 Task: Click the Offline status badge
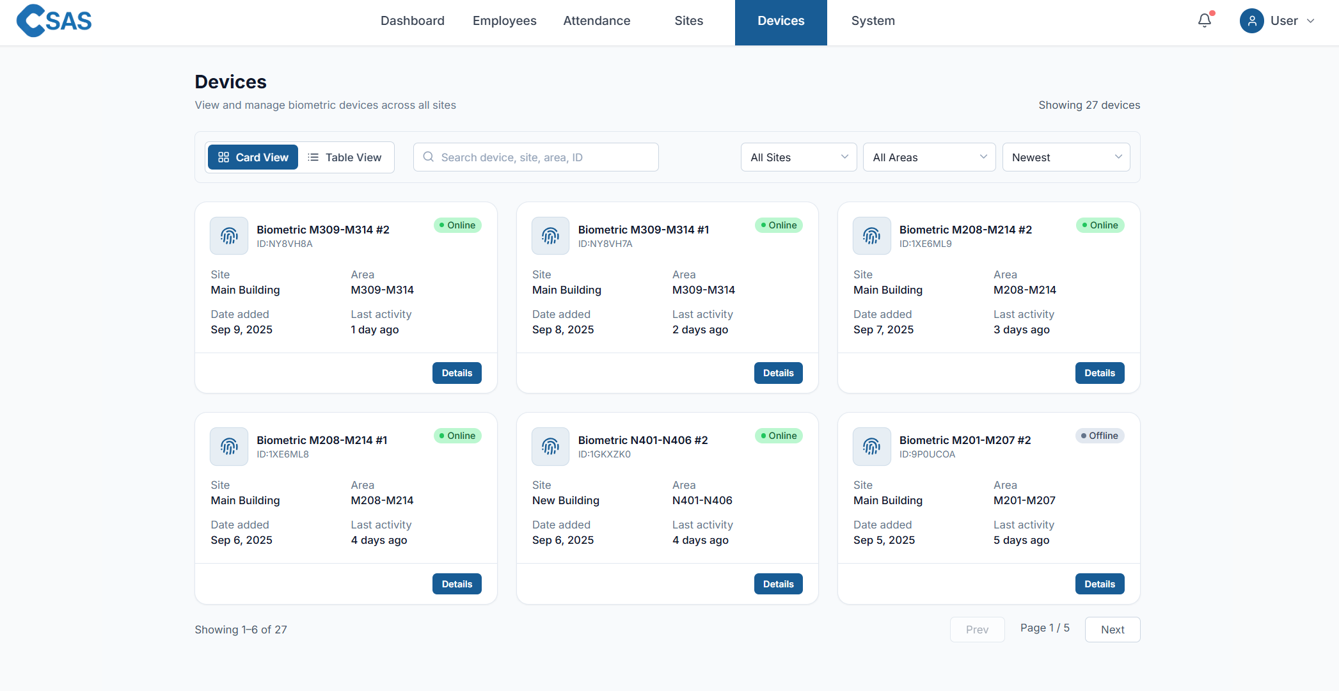(1100, 436)
